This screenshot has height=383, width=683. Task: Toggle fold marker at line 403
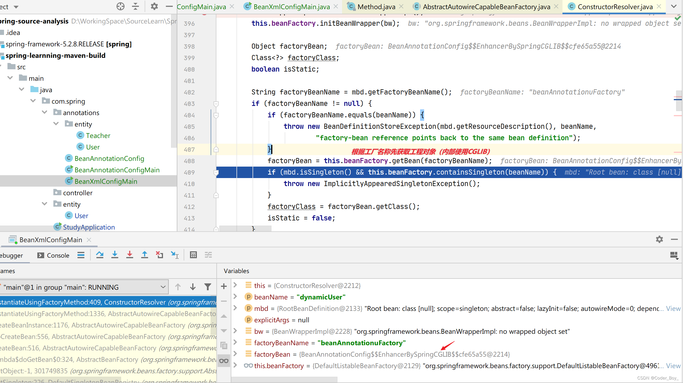216,104
